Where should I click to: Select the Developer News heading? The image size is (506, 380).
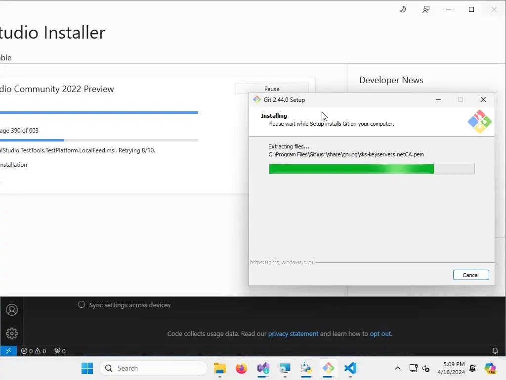(x=391, y=80)
